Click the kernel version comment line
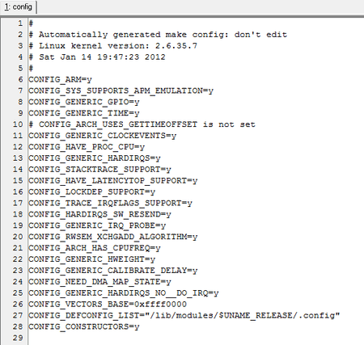364x345 pixels. coord(113,46)
